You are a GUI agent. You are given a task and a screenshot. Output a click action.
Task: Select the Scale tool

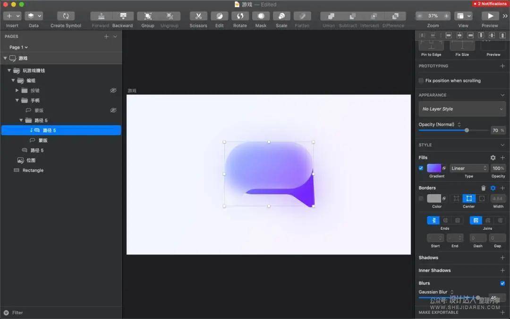point(281,16)
